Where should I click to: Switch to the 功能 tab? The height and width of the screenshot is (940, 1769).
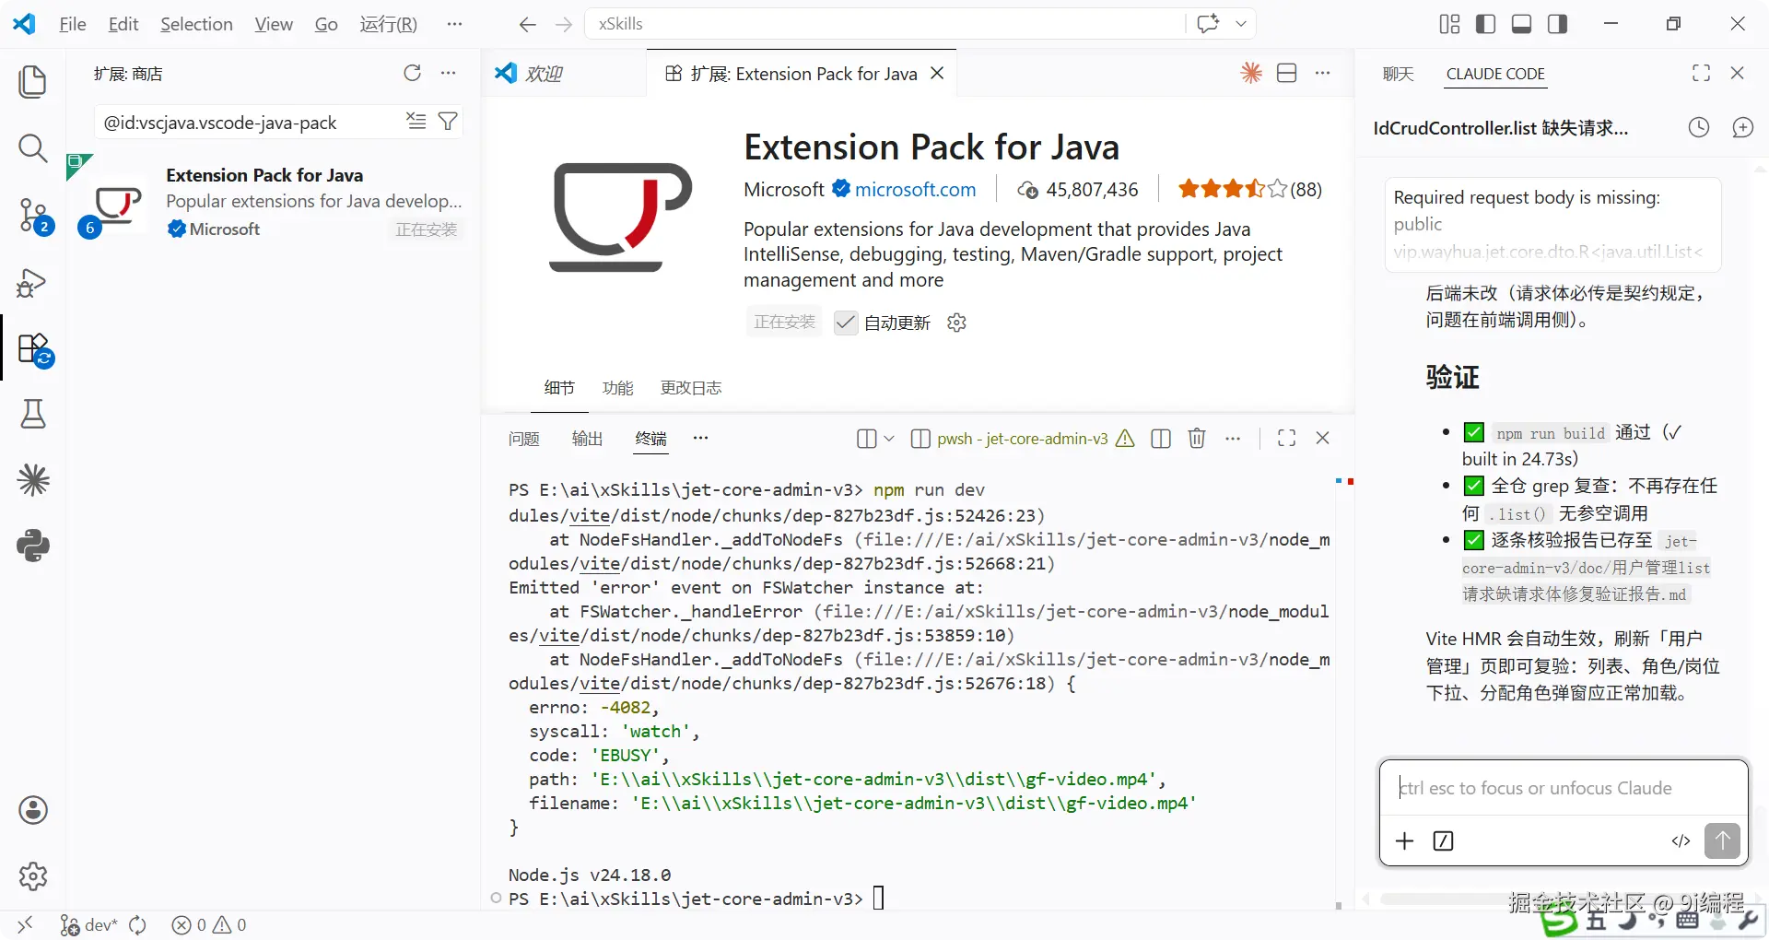tap(617, 388)
